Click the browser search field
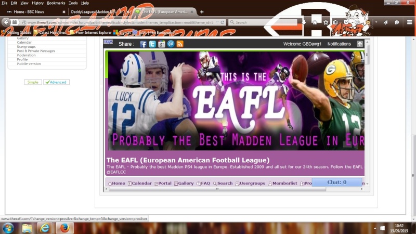Image resolution: width=416 pixels, height=234 pixels. tap(263, 22)
